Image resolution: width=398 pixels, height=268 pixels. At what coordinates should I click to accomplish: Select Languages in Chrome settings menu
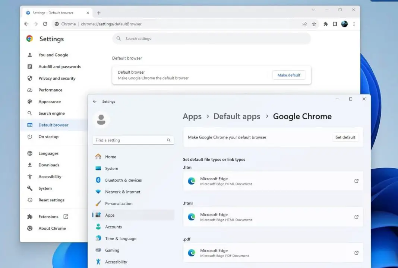click(48, 153)
